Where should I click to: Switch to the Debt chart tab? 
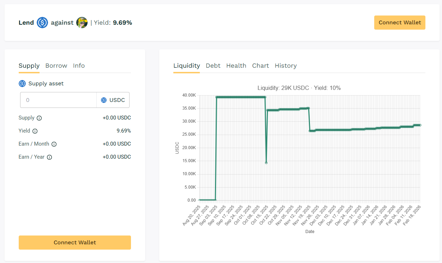click(213, 66)
